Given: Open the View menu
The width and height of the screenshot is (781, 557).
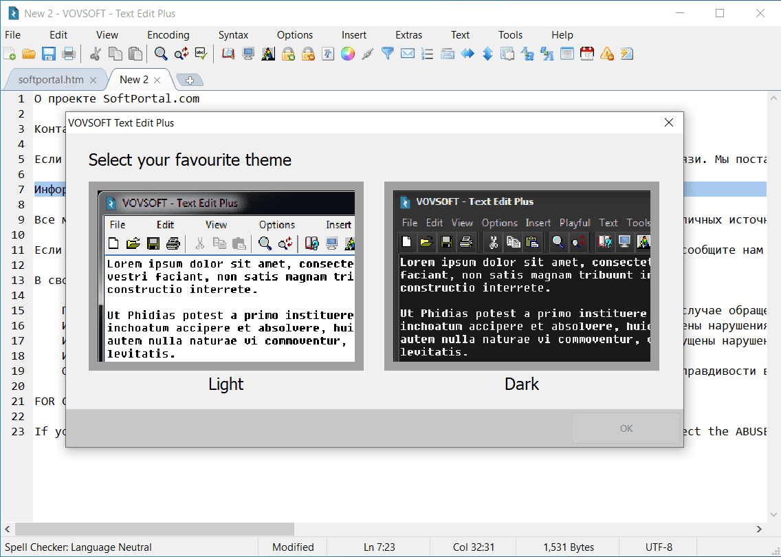Looking at the screenshot, I should point(107,35).
